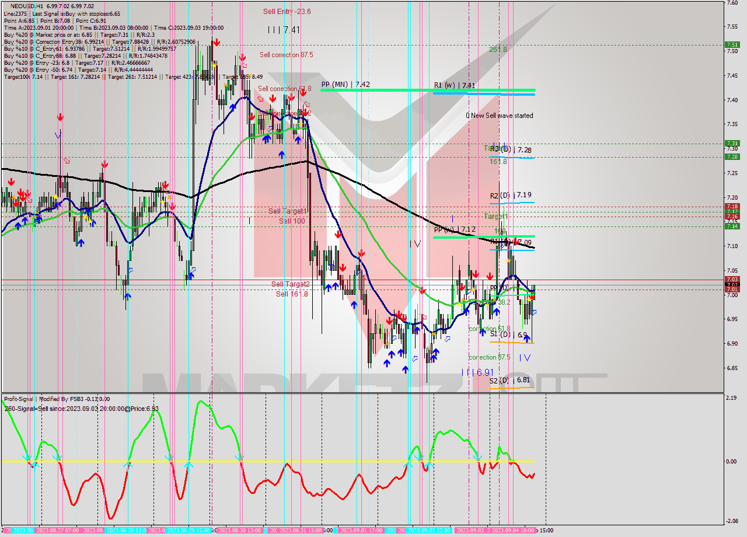Image resolution: width=747 pixels, height=537 pixels.
Task: Select the 'I I I 7.41' level label
Action: (x=284, y=30)
